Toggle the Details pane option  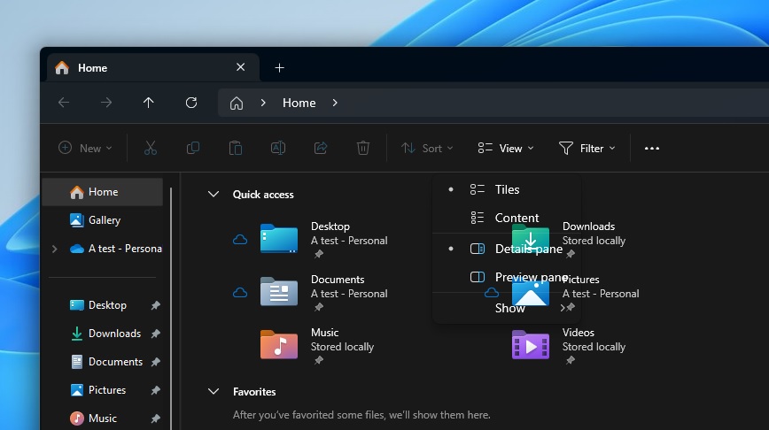pyautogui.click(x=507, y=249)
